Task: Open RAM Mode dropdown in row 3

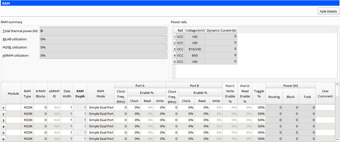Action: (x=101, y=120)
